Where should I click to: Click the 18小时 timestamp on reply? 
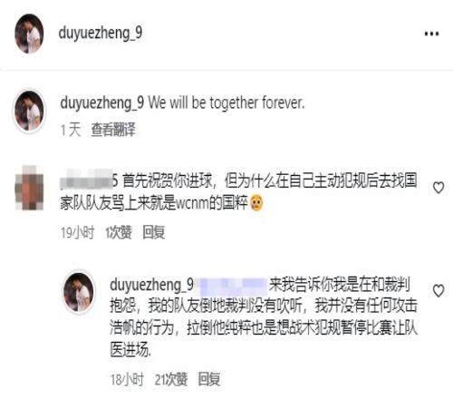127,379
